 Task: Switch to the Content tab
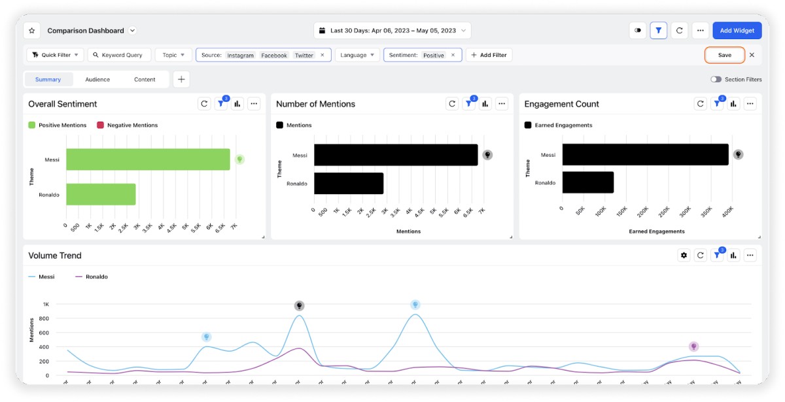[x=145, y=80]
